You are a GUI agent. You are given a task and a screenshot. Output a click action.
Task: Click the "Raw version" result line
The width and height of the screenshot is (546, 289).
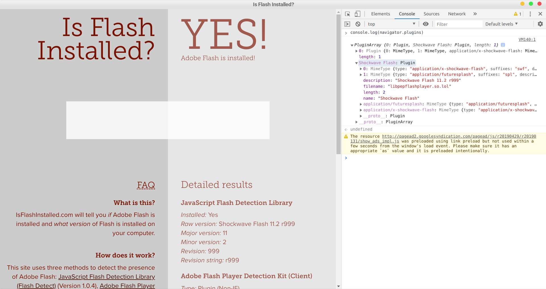coord(238,224)
